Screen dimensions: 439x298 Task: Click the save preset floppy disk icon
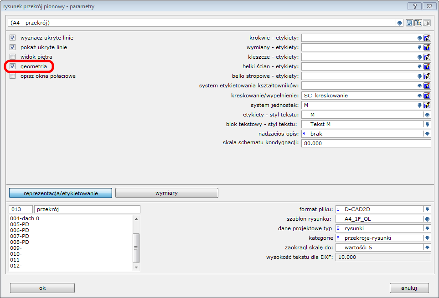pos(409,23)
